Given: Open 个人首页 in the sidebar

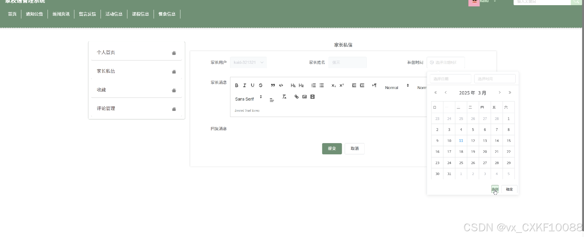Looking at the screenshot, I should 136,53.
